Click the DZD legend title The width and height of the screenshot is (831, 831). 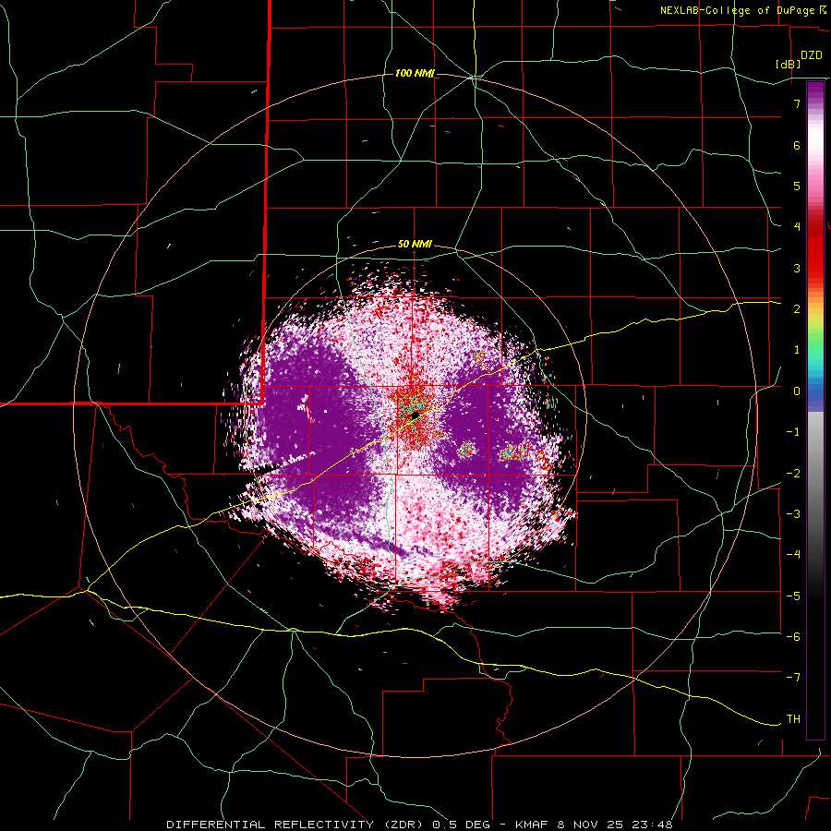[812, 55]
